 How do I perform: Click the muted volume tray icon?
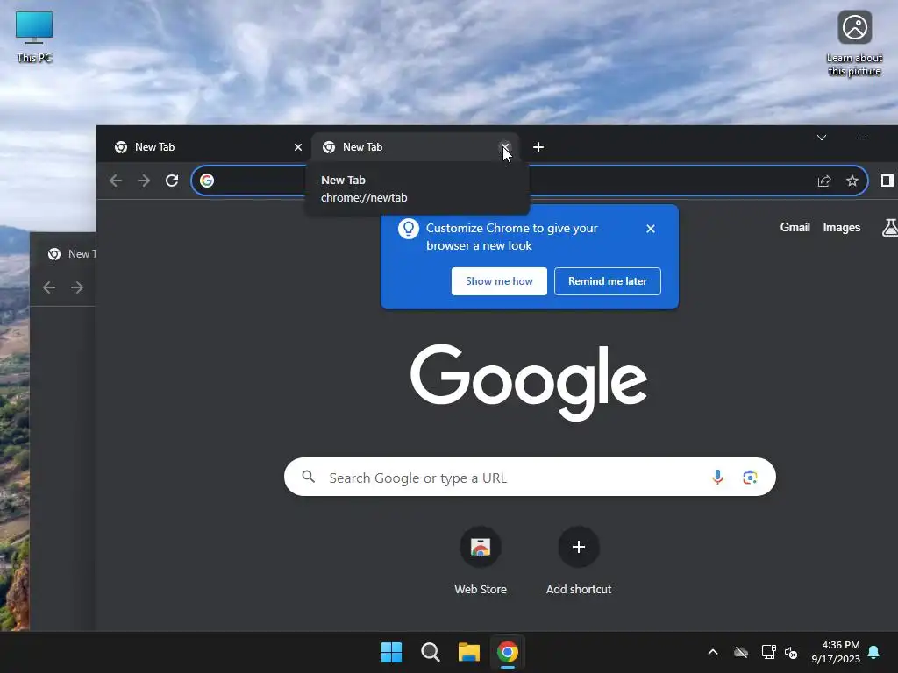pyautogui.click(x=791, y=652)
